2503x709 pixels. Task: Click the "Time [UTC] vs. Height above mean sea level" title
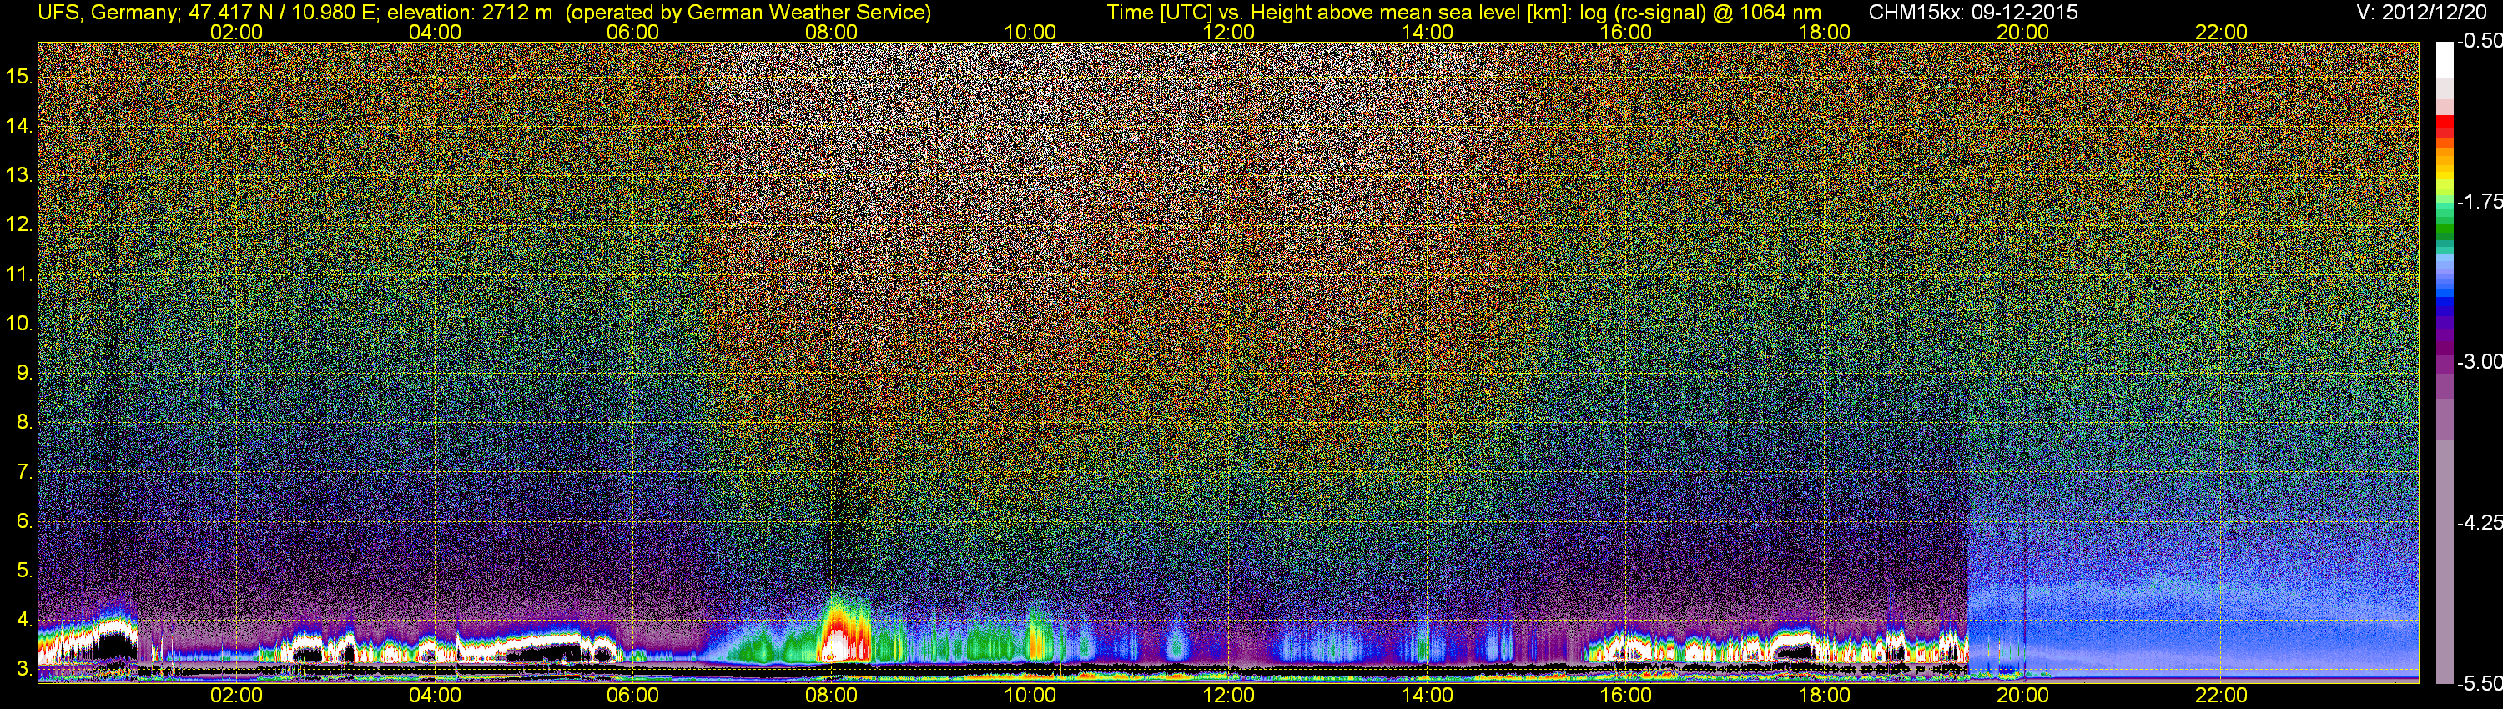[1339, 12]
